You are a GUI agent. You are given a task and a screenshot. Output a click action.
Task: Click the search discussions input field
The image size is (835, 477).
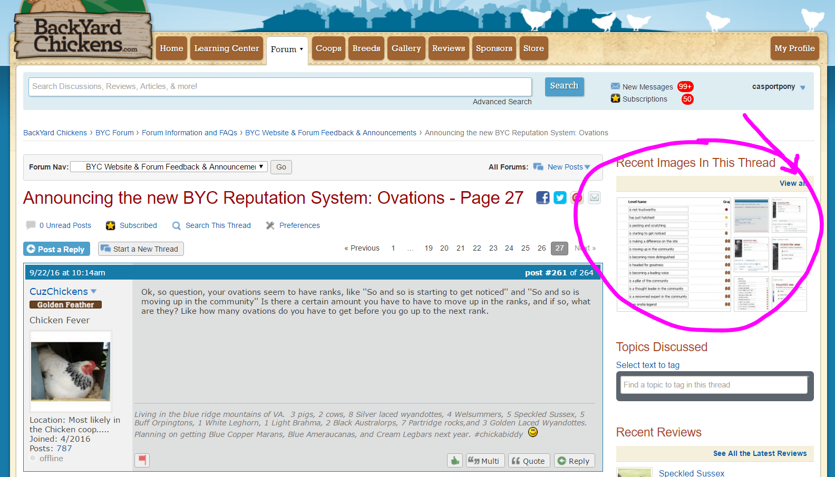point(279,87)
